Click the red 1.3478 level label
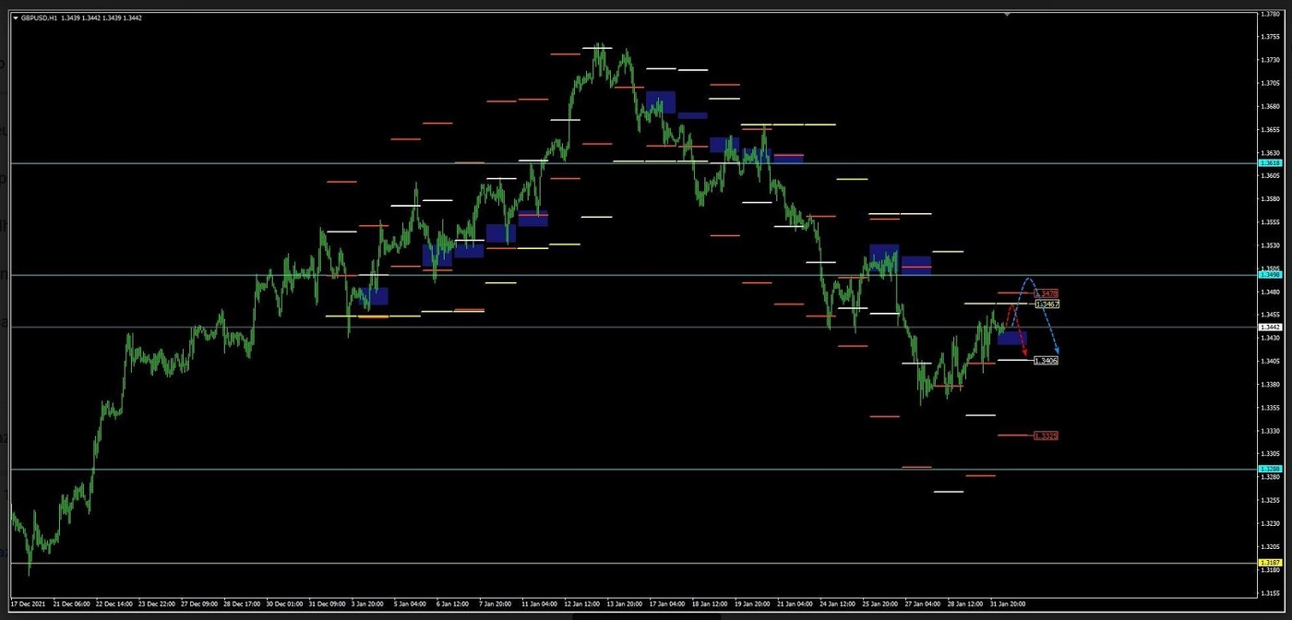This screenshot has height=620, width=1292. pyautogui.click(x=1047, y=293)
